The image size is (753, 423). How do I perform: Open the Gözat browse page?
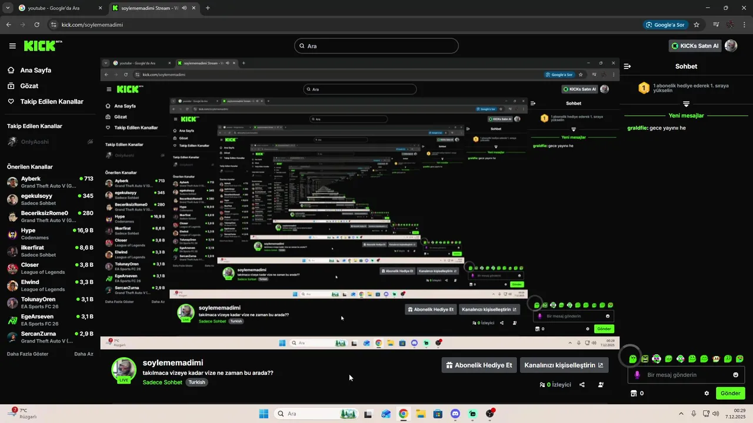[29, 86]
